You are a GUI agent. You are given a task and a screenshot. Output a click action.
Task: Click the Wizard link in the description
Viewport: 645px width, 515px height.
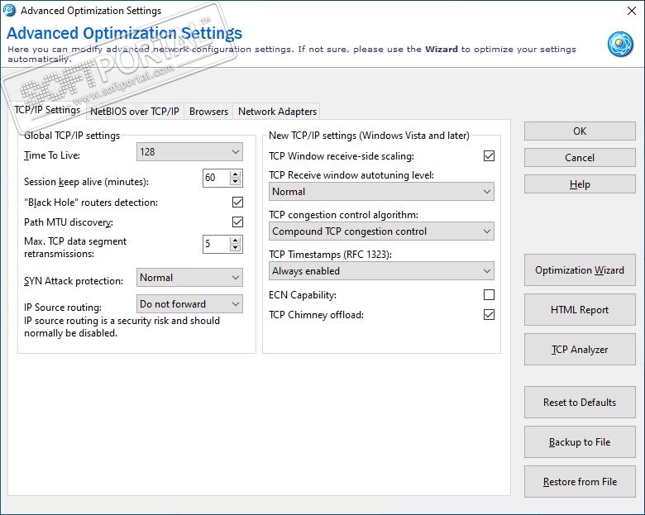pos(442,50)
